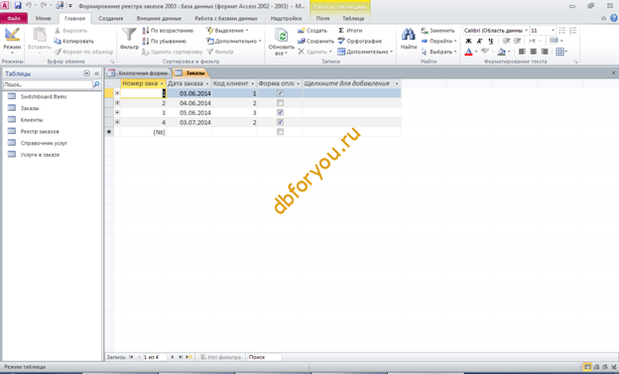Click search magnifier in navigation pane
This screenshot has width=619, height=374.
click(96, 84)
